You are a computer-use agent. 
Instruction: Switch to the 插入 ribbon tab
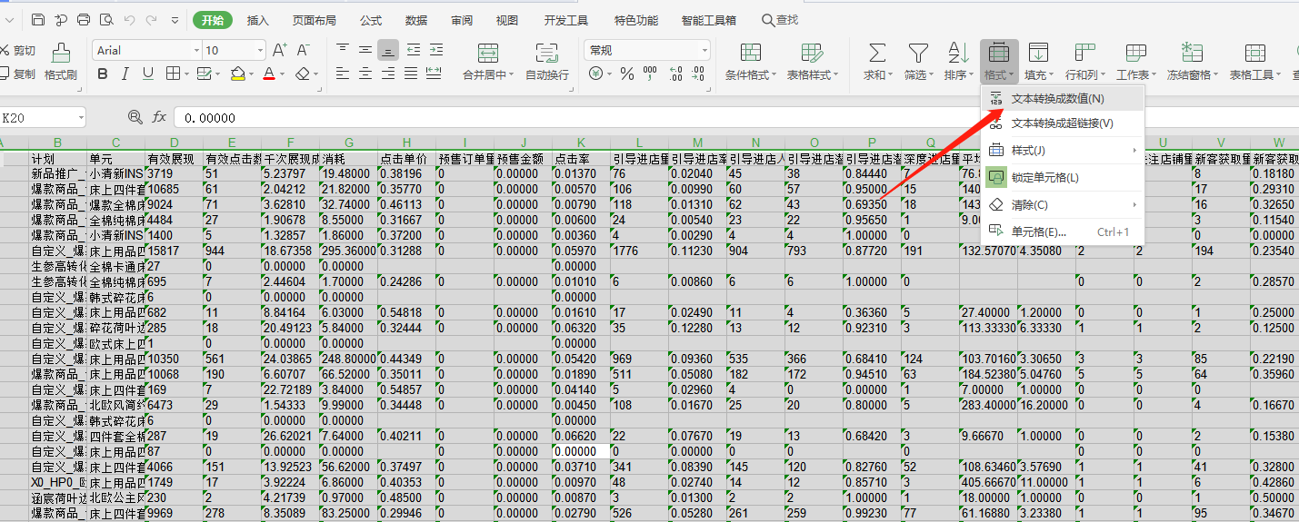258,20
